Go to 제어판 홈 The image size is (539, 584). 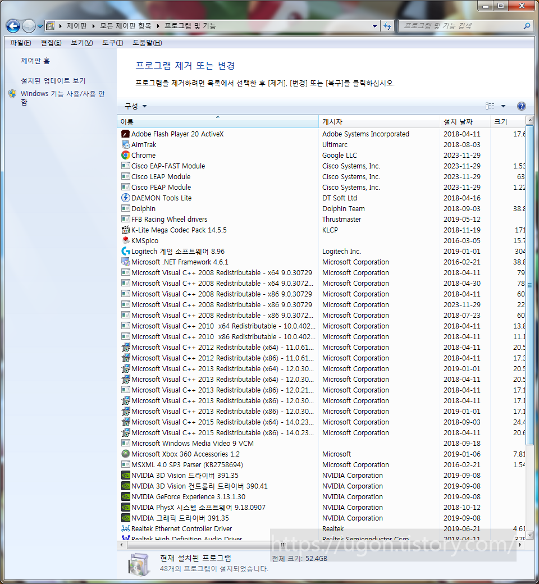(x=35, y=61)
